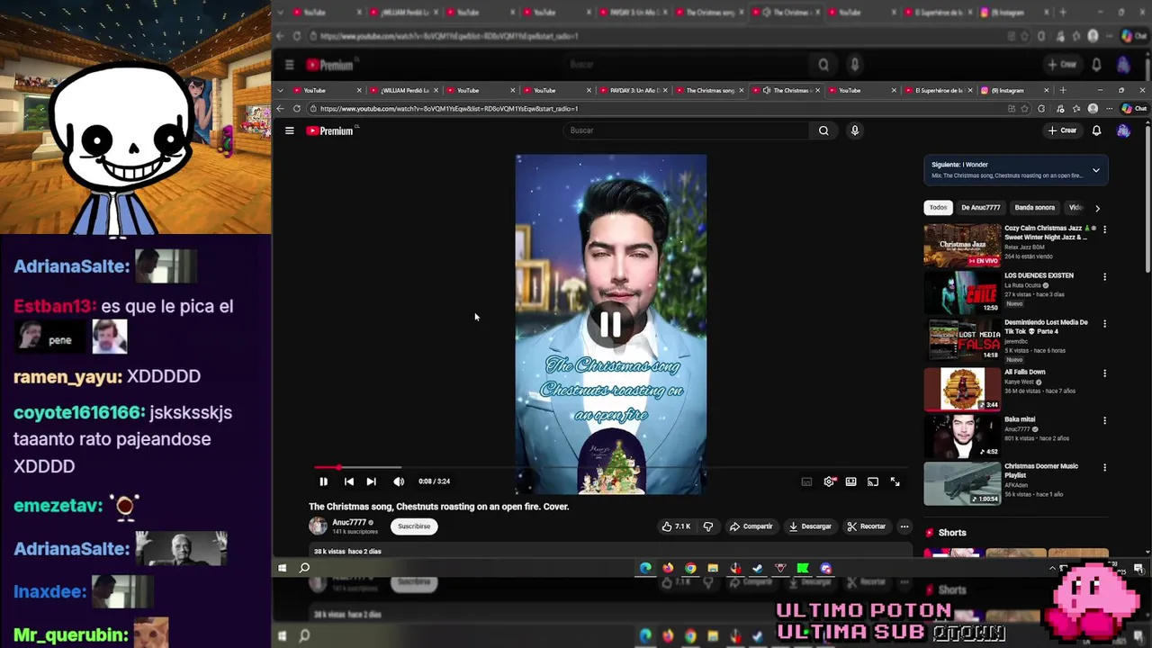
Task: Open File Explorer in upper taskbar
Action: coord(713,568)
